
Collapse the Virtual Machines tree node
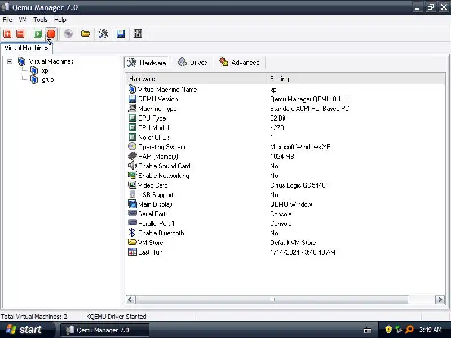coord(10,61)
